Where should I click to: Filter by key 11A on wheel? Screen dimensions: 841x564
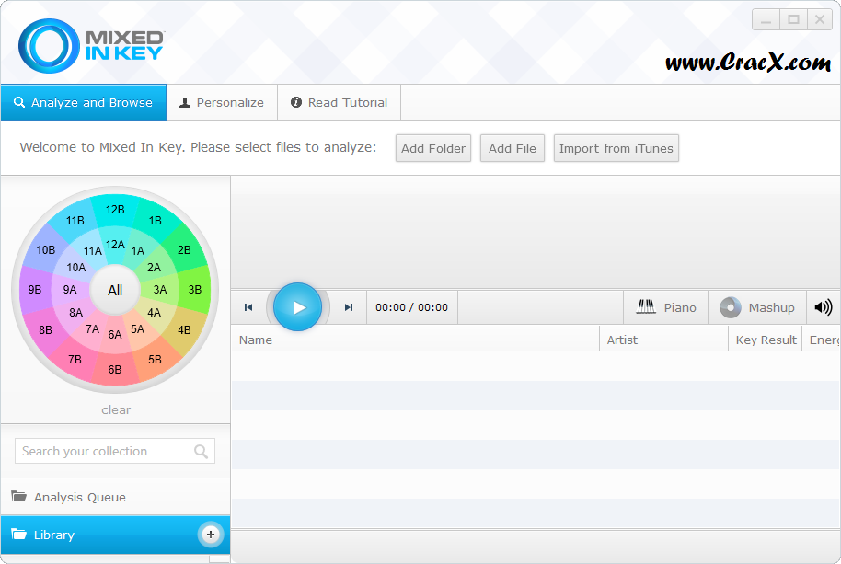coord(92,251)
